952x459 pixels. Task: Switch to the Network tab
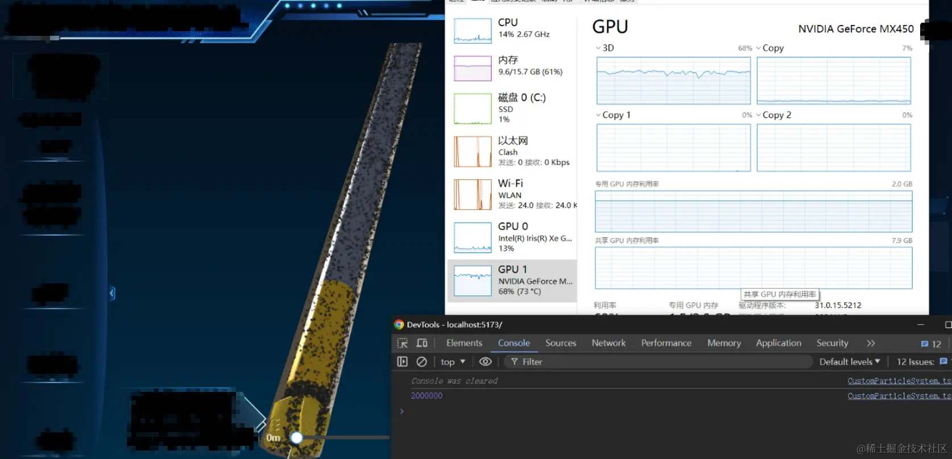click(x=609, y=343)
